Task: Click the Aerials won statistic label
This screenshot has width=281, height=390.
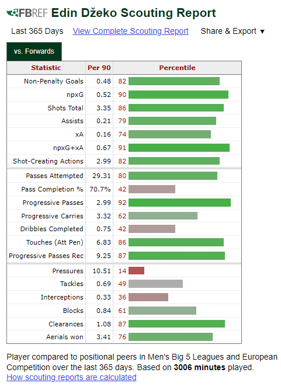Action: 64,337
